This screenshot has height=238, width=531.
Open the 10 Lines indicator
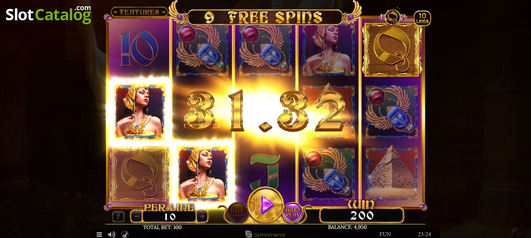tap(422, 18)
